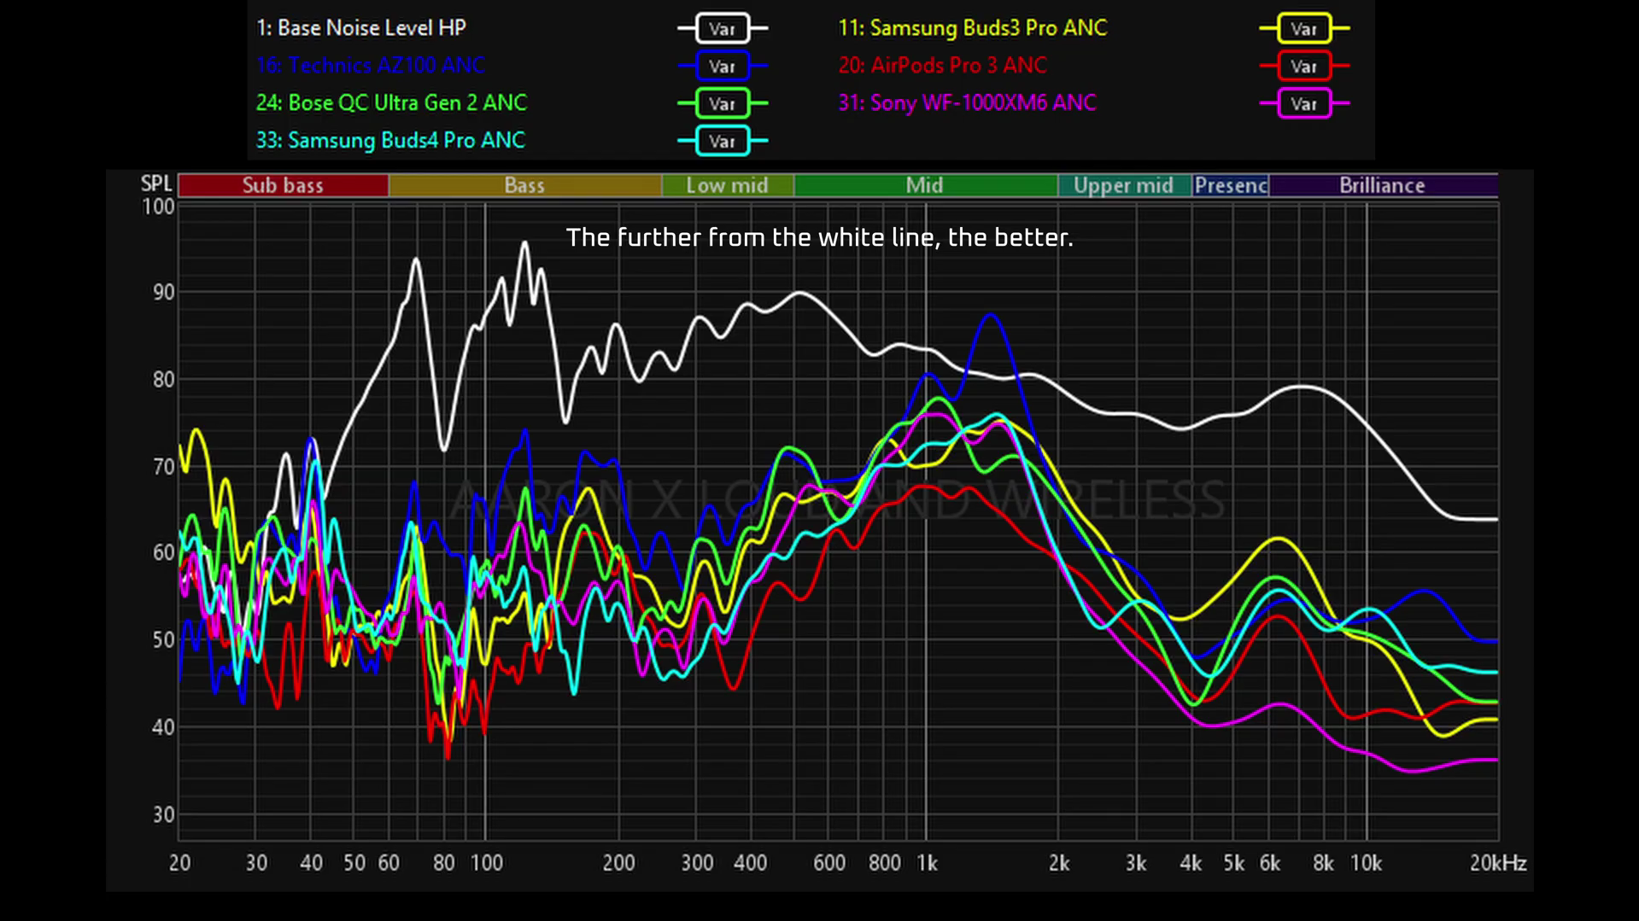Click the Var button for Samsung Buds4 Pro ANC
Screen dimensions: 1639x921
pyautogui.click(x=723, y=141)
